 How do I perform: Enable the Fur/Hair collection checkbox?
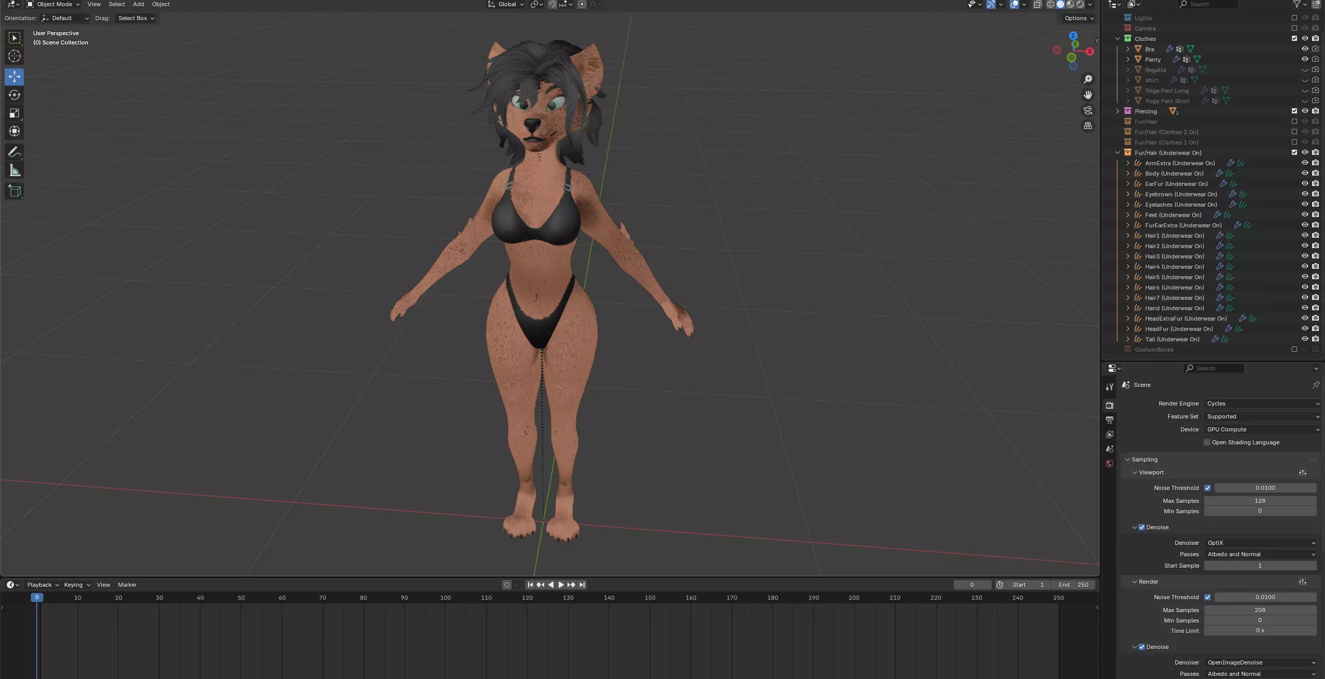[x=1294, y=121]
